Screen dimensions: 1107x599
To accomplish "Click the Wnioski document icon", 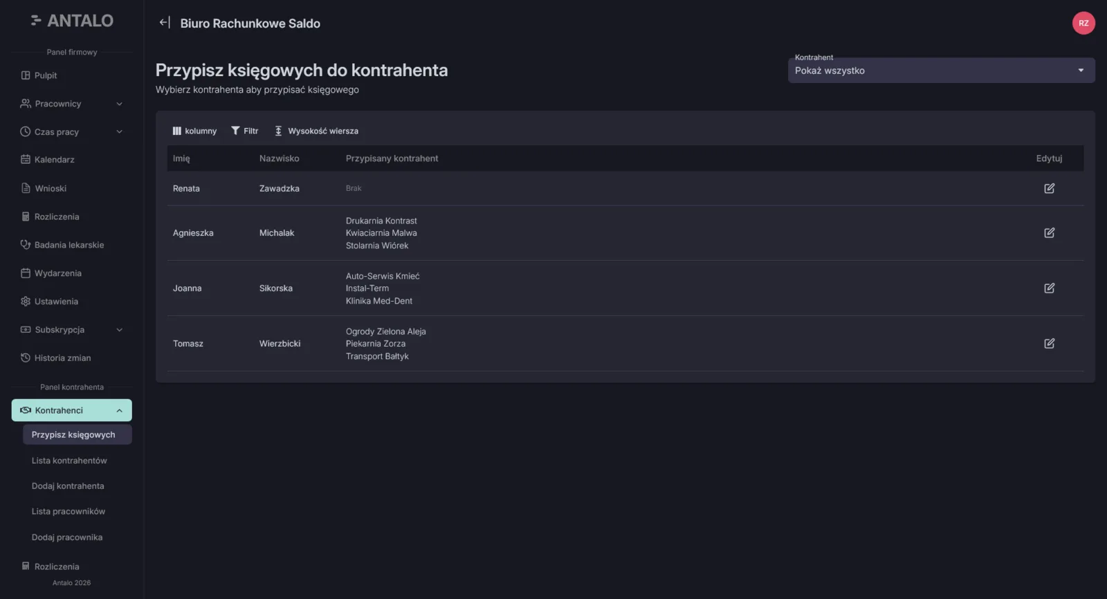I will (x=26, y=188).
